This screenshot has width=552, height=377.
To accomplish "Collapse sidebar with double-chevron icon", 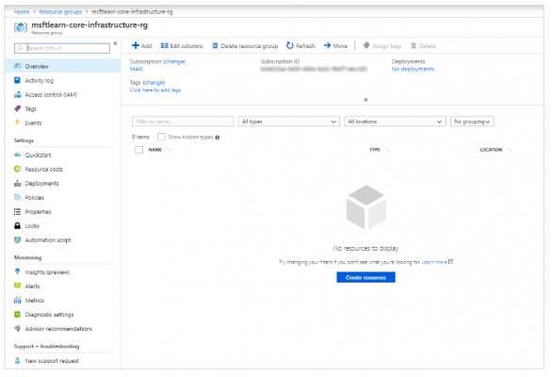I will tap(115, 43).
